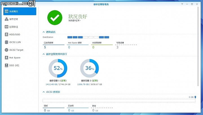Click the 1286.78 GB used value
Image resolution: width=203 pixels, height=115 pixels.
83,84
